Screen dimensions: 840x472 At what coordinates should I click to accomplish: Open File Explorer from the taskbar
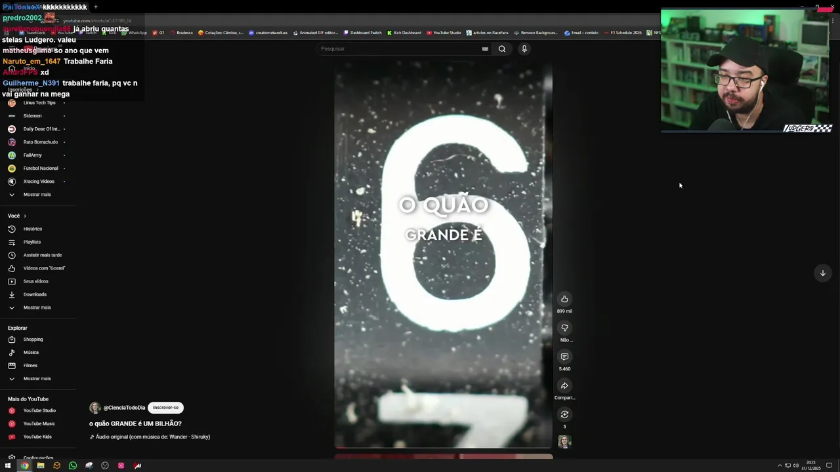(41, 465)
